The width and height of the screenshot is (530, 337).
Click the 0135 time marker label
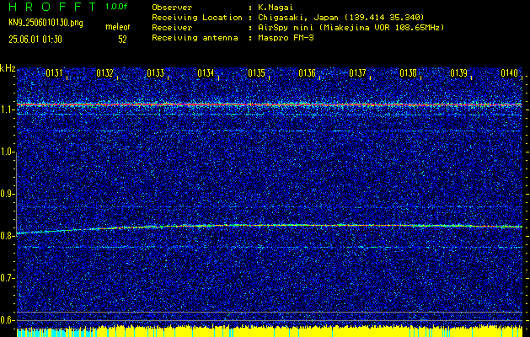click(x=256, y=72)
